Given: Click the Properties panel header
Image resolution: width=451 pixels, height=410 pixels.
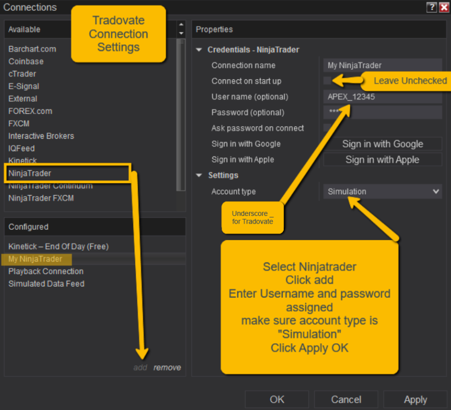Looking at the screenshot, I should pyautogui.click(x=318, y=30).
